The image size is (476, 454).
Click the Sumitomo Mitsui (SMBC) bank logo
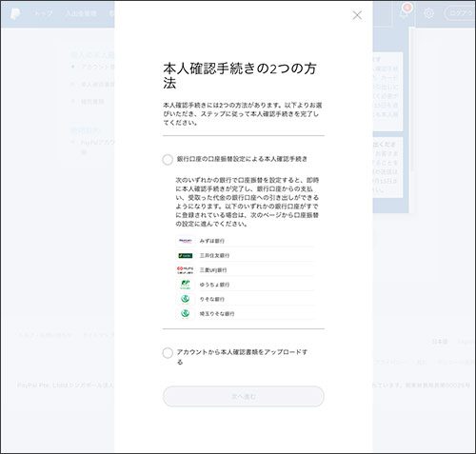pyautogui.click(x=186, y=255)
